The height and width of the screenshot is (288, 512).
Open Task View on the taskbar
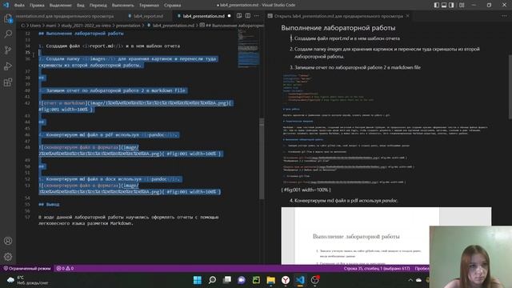[227, 280]
